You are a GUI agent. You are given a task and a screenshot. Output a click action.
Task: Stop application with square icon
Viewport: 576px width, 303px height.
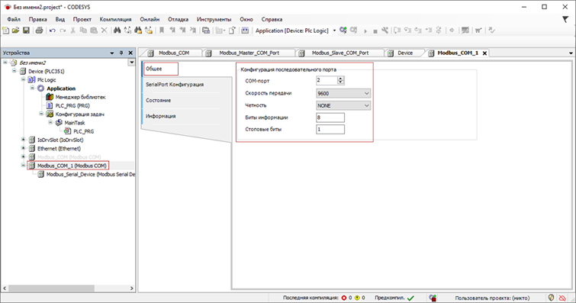click(375, 31)
